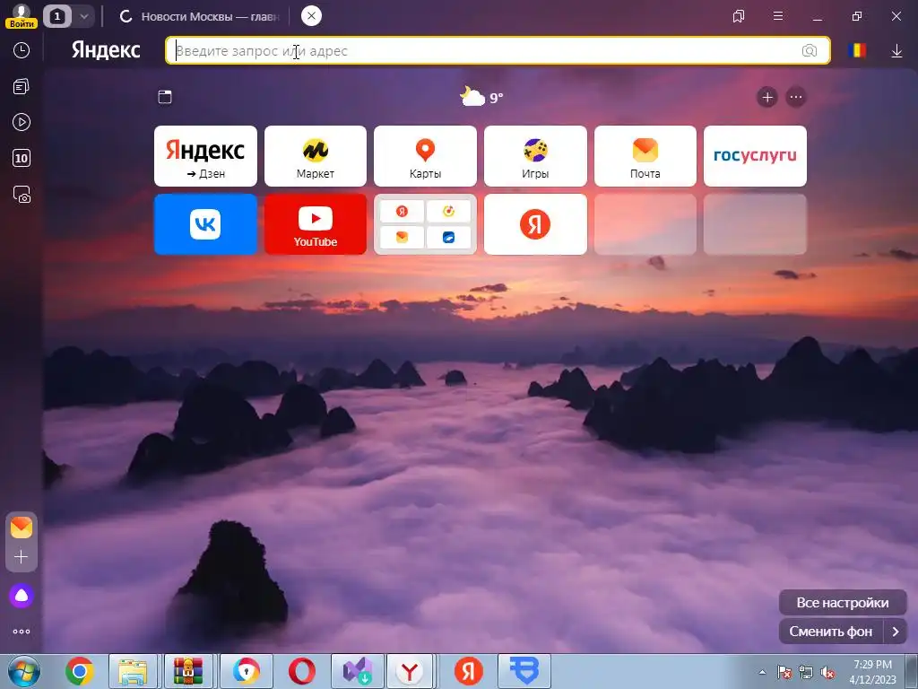Open the Почта tile
Viewport: 918px width, 689px height.
[x=645, y=156]
